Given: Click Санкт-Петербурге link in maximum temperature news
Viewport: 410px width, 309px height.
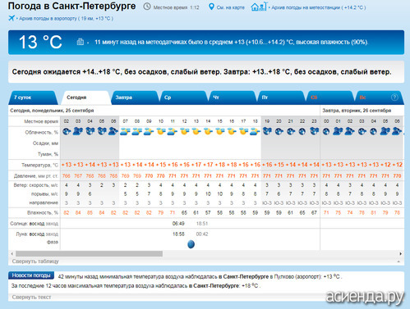Looking at the screenshot, I should [x=216, y=286].
